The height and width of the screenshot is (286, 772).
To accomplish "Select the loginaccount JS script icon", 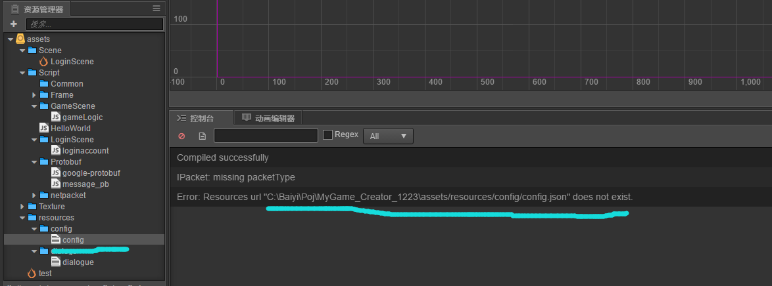I will pos(56,150).
